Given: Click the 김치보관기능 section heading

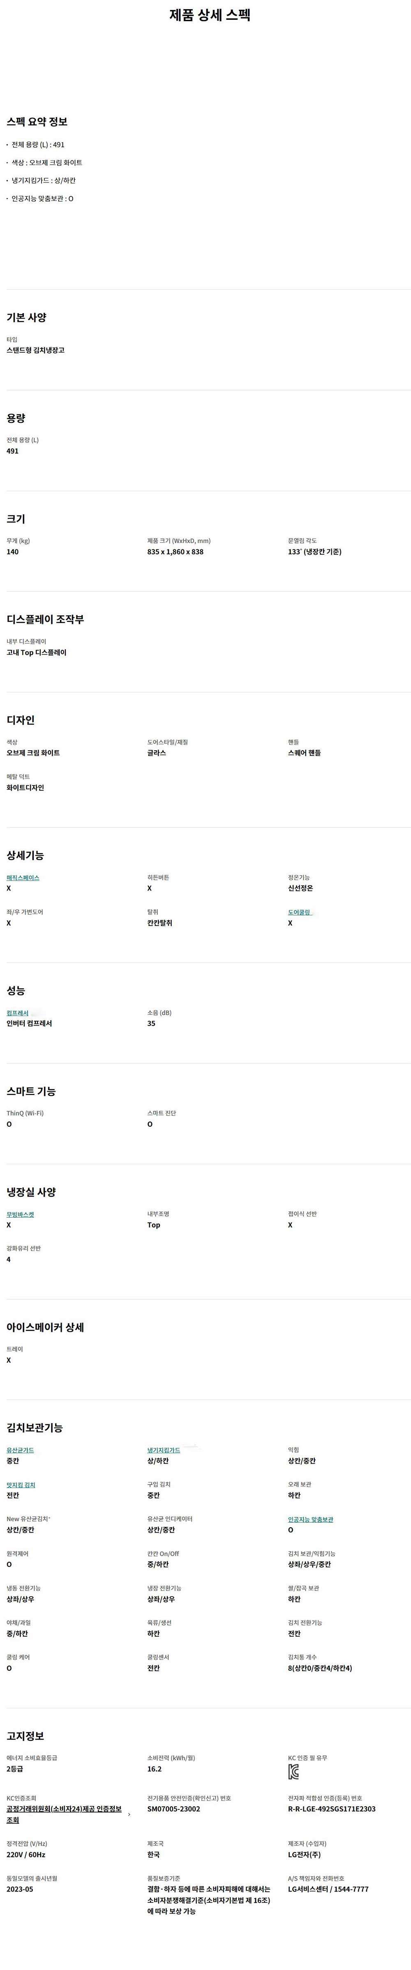Looking at the screenshot, I should [x=35, y=1427].
